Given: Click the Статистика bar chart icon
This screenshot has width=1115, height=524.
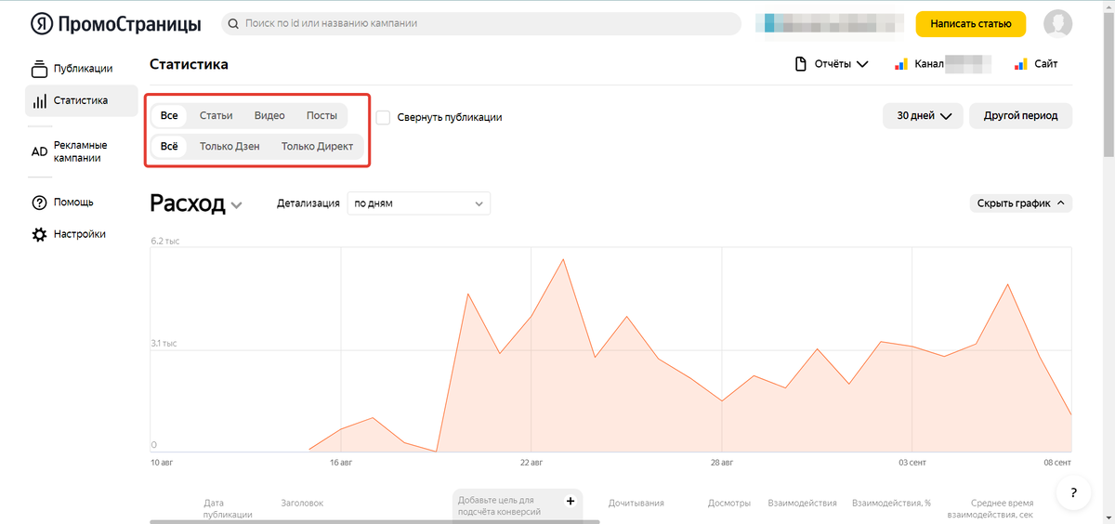Looking at the screenshot, I should pos(39,101).
